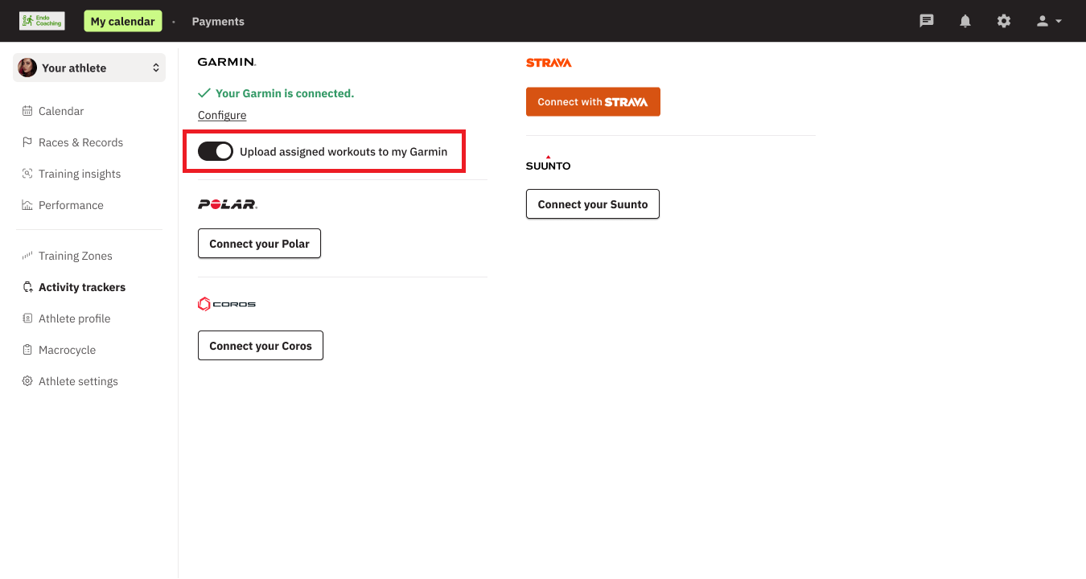Open the notifications bell

[965, 21]
